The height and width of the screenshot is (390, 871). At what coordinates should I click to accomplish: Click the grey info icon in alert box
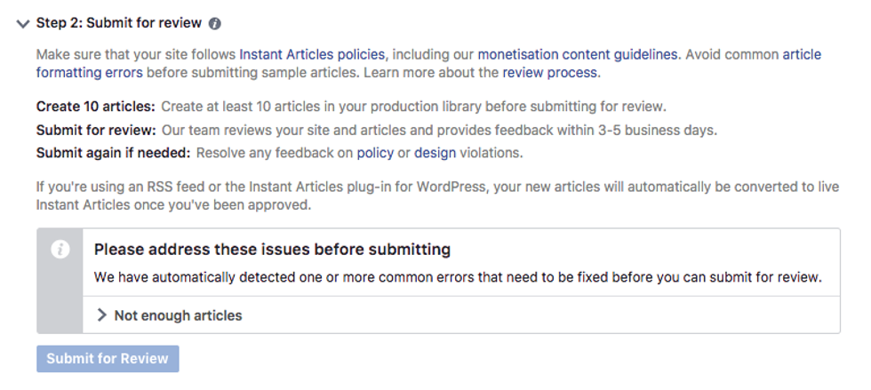tap(60, 250)
